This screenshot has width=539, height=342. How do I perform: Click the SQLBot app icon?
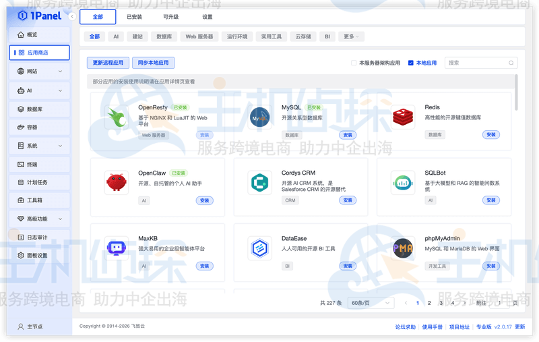(x=403, y=183)
